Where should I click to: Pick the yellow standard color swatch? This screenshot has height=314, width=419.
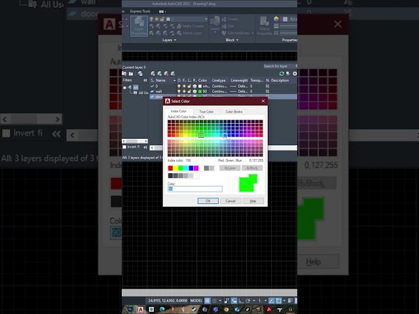point(175,168)
